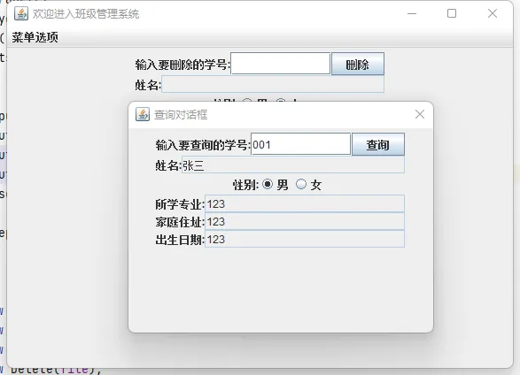Select the 男 gender radio button
This screenshot has height=375, width=520.
[x=268, y=184]
